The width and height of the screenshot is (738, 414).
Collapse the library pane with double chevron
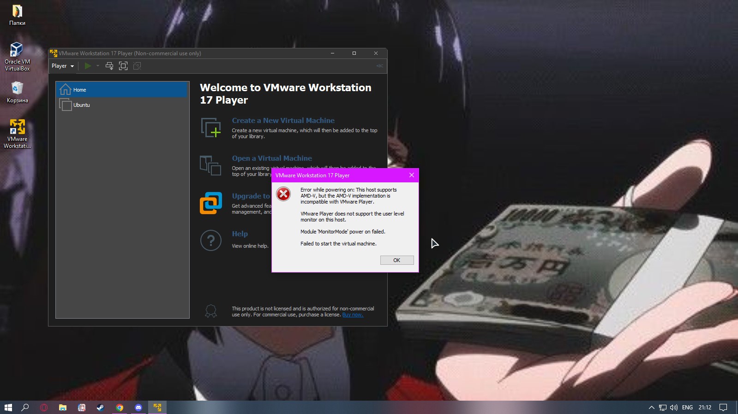[379, 66]
